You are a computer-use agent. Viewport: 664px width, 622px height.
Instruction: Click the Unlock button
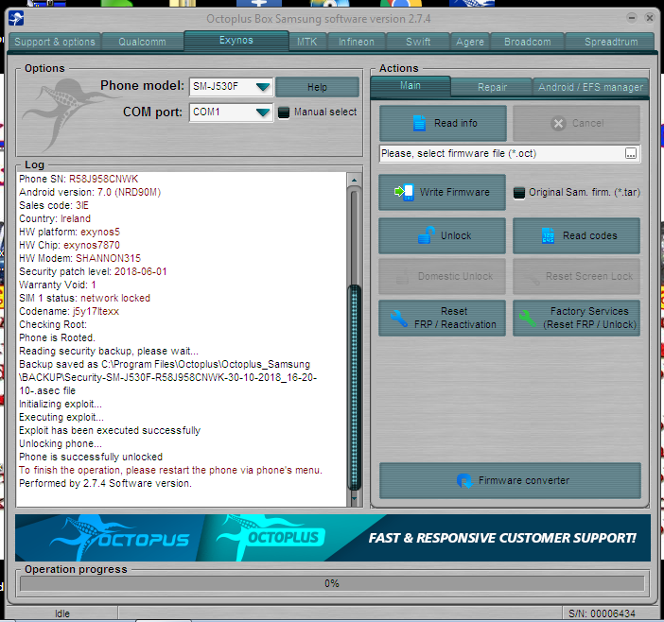click(442, 235)
